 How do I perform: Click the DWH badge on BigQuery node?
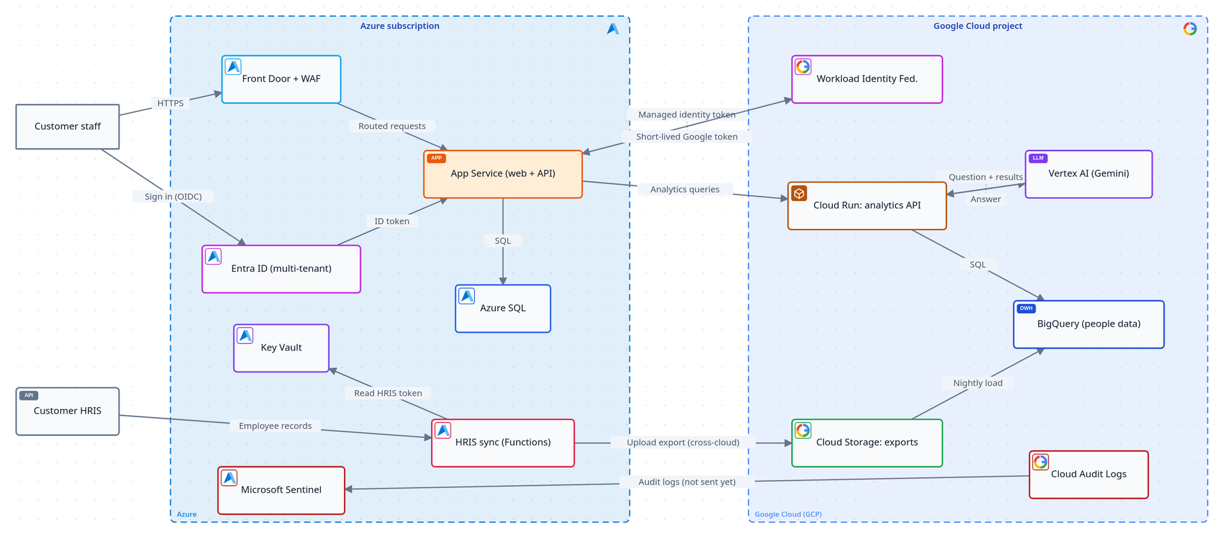click(1026, 308)
